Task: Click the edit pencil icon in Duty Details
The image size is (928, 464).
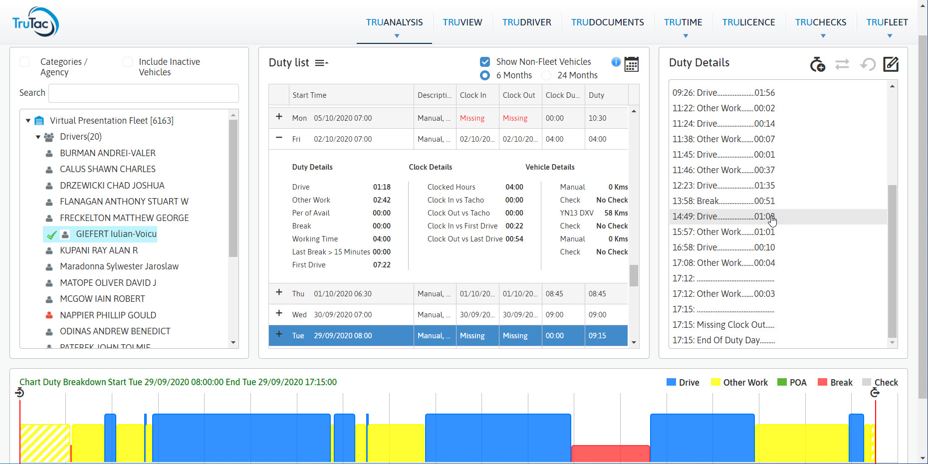Action: point(891,64)
